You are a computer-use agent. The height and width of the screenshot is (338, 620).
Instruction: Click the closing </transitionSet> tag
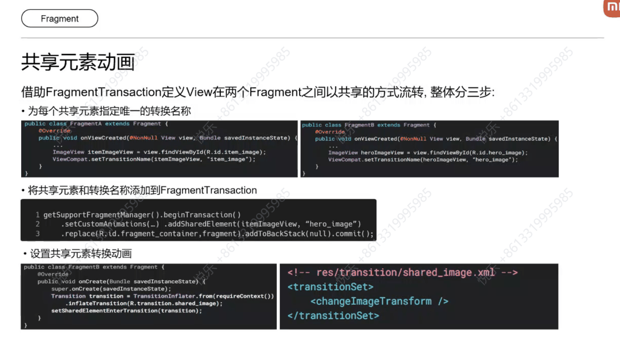tap(333, 316)
